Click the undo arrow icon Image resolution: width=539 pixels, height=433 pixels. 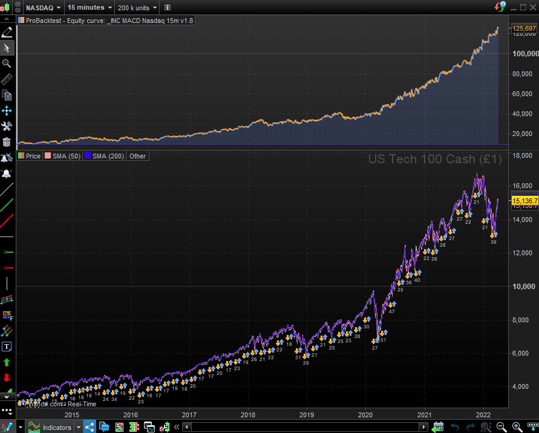pos(455,428)
